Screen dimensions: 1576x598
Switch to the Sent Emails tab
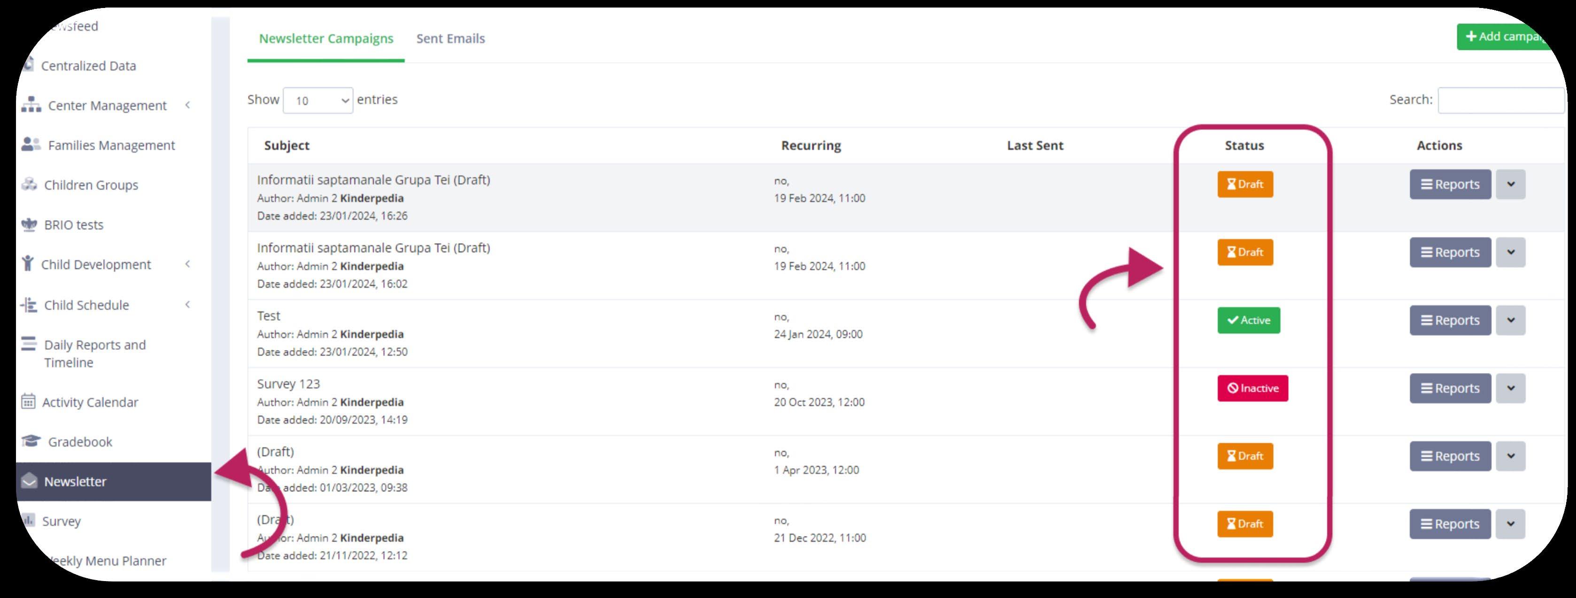(450, 38)
